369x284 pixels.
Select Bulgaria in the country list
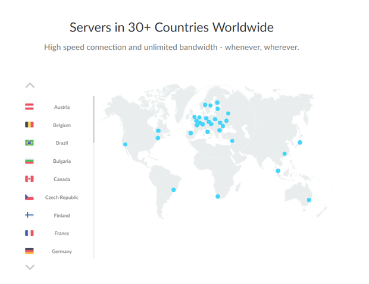[x=62, y=161]
